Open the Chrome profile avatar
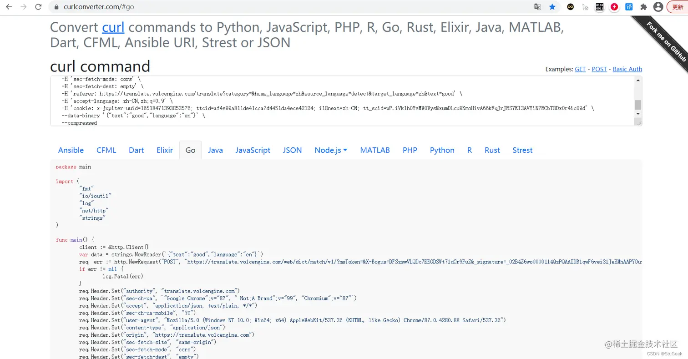 (658, 7)
